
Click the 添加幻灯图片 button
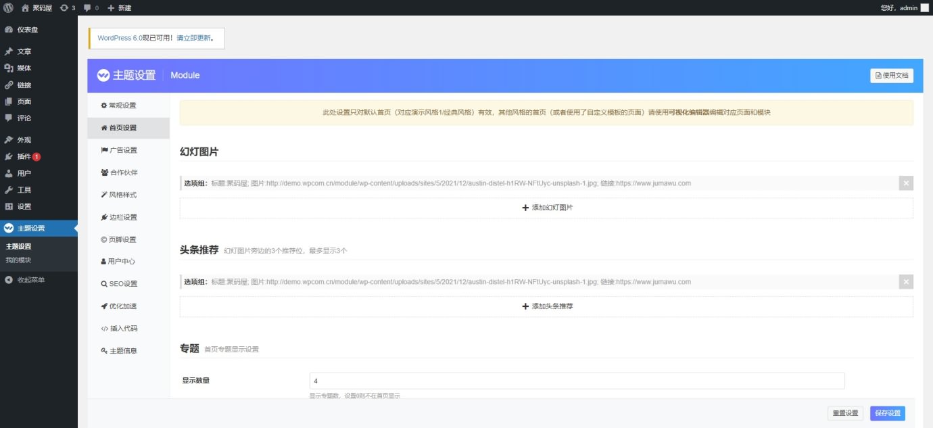point(546,208)
